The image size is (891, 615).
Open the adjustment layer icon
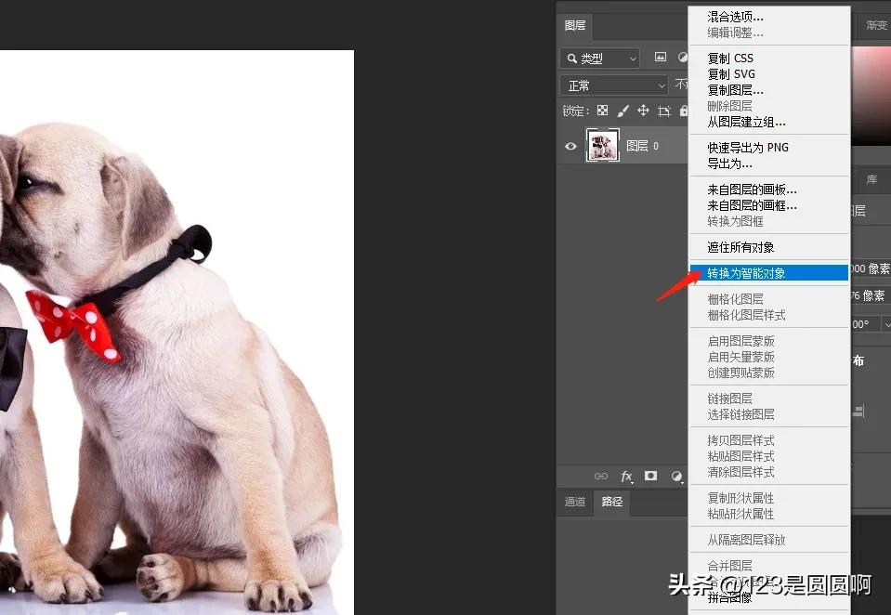(x=678, y=476)
